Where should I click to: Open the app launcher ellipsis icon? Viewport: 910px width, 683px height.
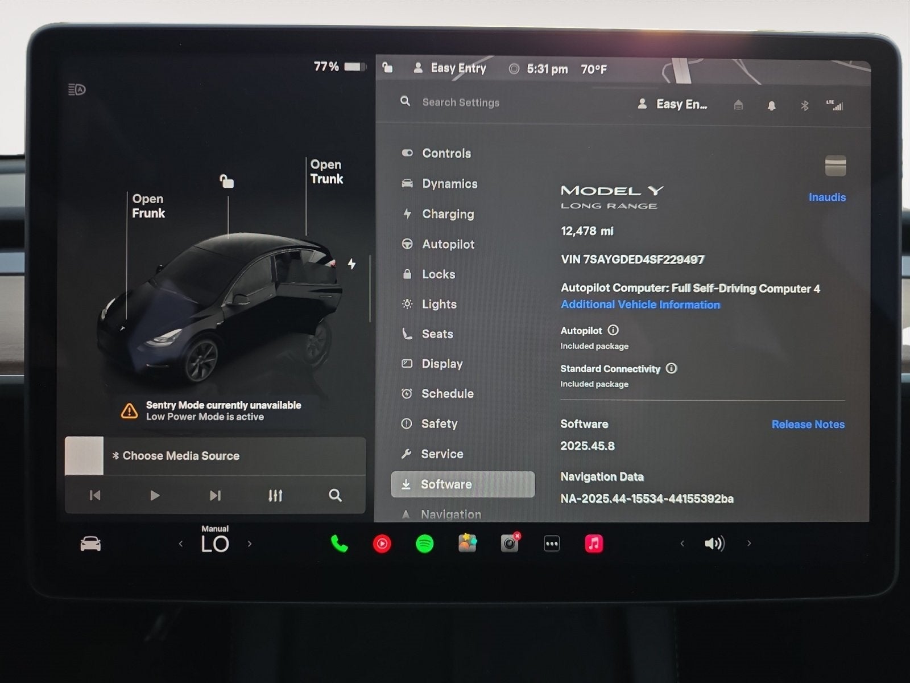tap(552, 544)
